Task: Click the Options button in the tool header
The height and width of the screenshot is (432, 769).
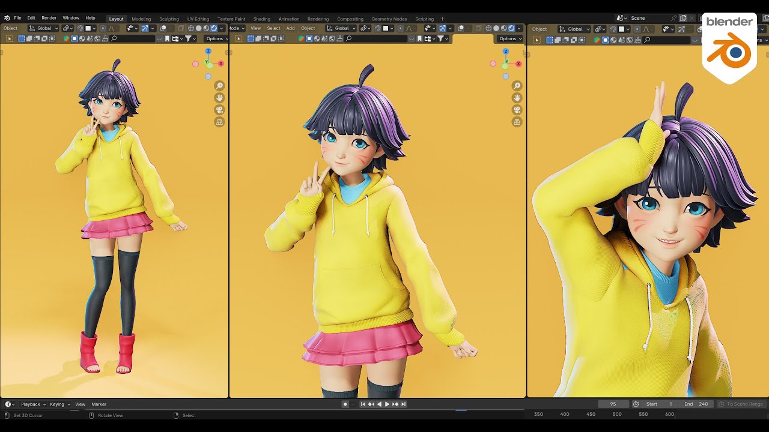Action: pyautogui.click(x=214, y=38)
